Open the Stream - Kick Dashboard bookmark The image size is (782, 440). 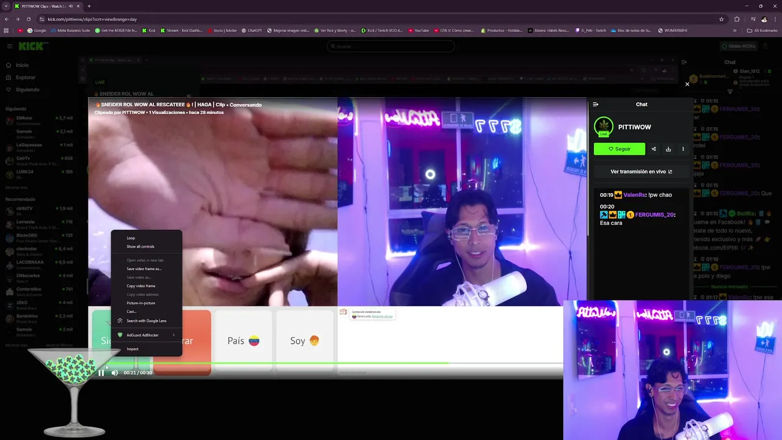coord(181,30)
